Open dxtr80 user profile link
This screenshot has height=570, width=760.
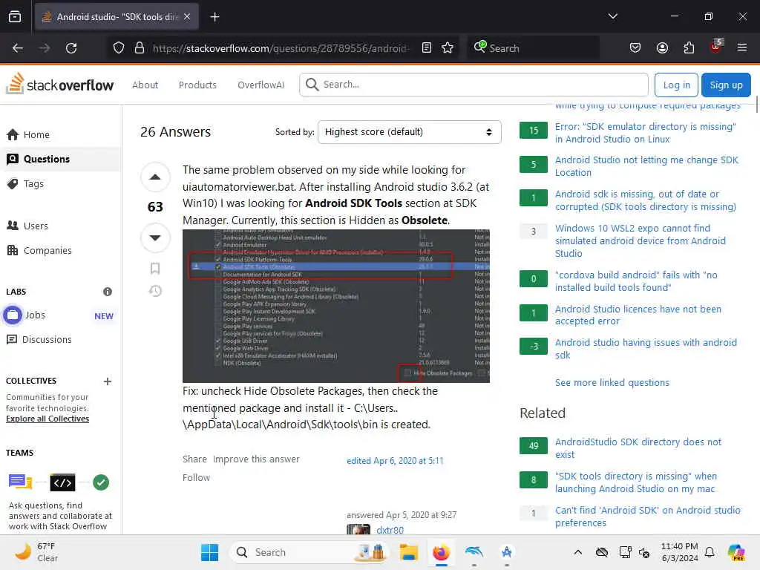[390, 530]
